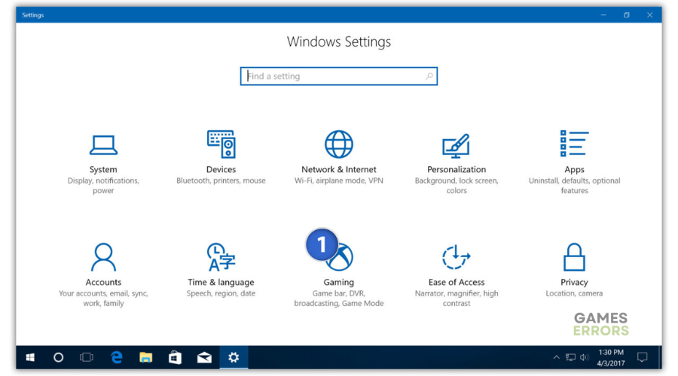Screen dimensions: 678x376
Task: Click the search magnifier in Find a setting
Action: [x=429, y=76]
